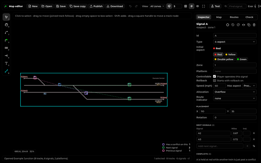The image size is (261, 163).
Task: Activate the Track drawing tool
Action: click(x=6, y=33)
